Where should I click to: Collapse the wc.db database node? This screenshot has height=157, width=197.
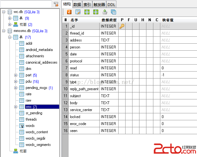click(x=3, y=12)
